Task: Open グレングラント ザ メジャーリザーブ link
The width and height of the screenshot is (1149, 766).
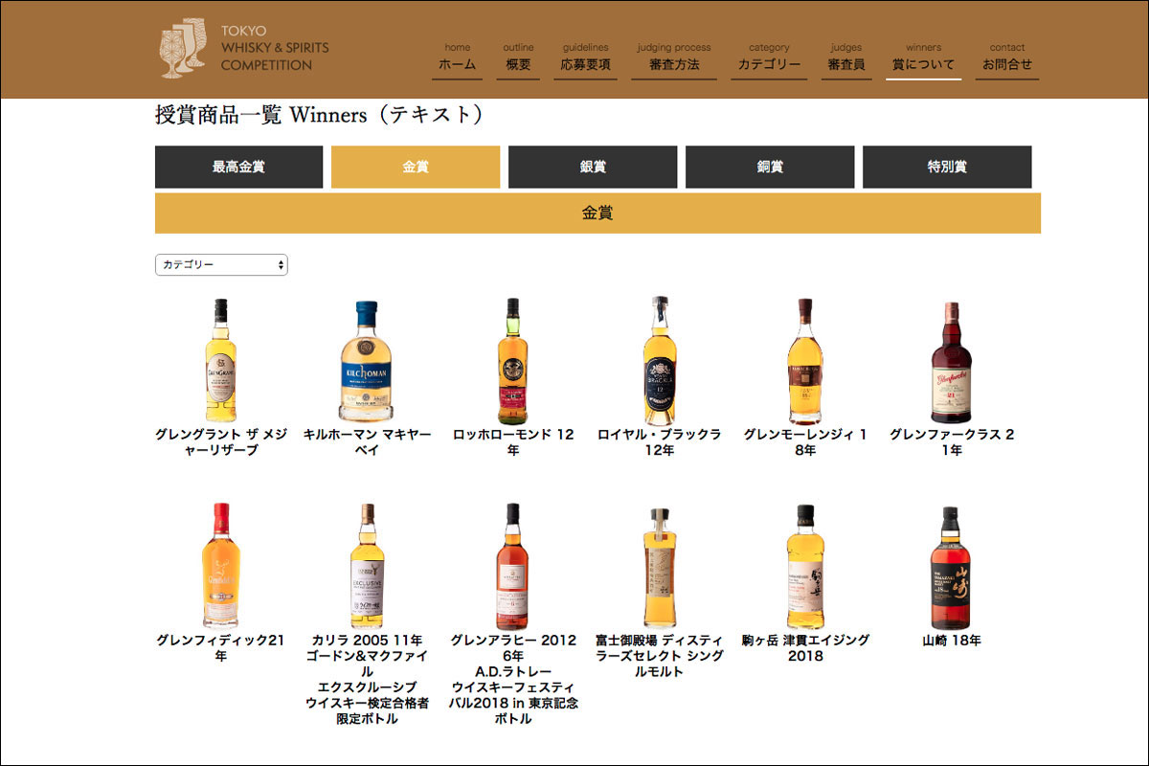Action: click(221, 442)
